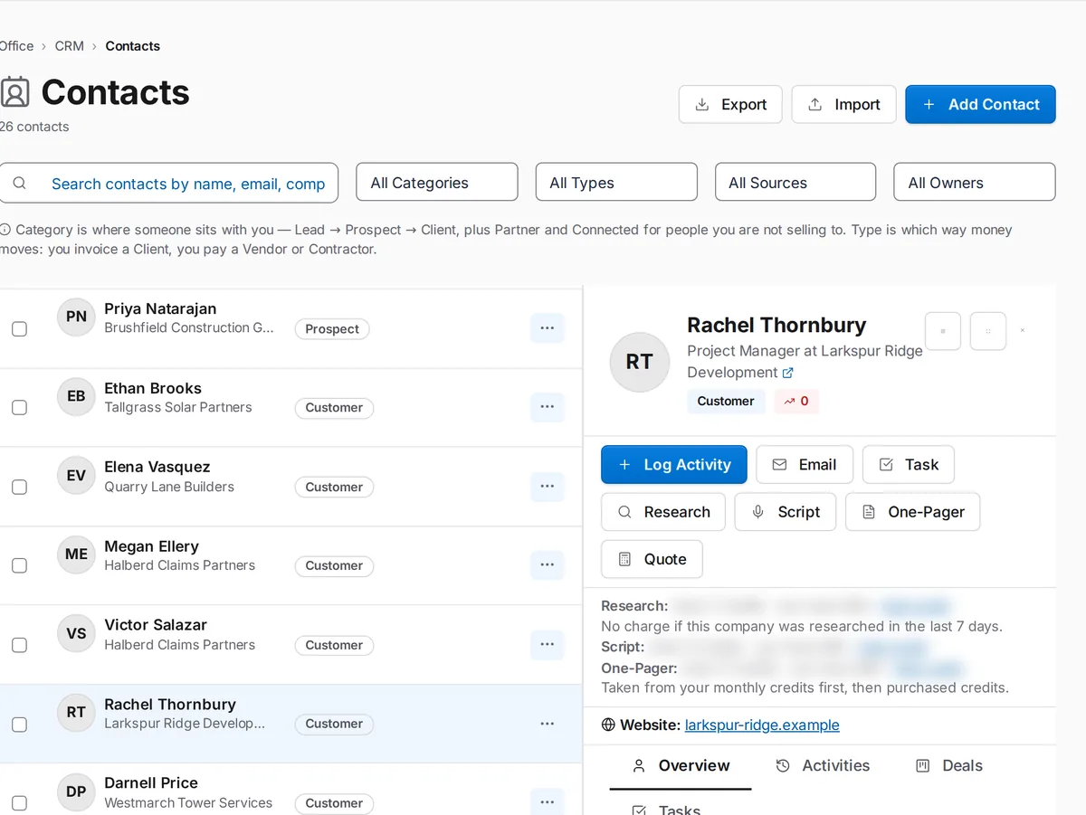This screenshot has height=815, width=1086.
Task: Open more options for Priya Natarajan
Action: pyautogui.click(x=547, y=328)
